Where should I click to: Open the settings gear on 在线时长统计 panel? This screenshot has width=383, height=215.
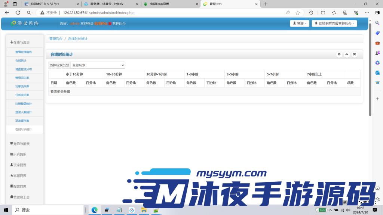339,54
